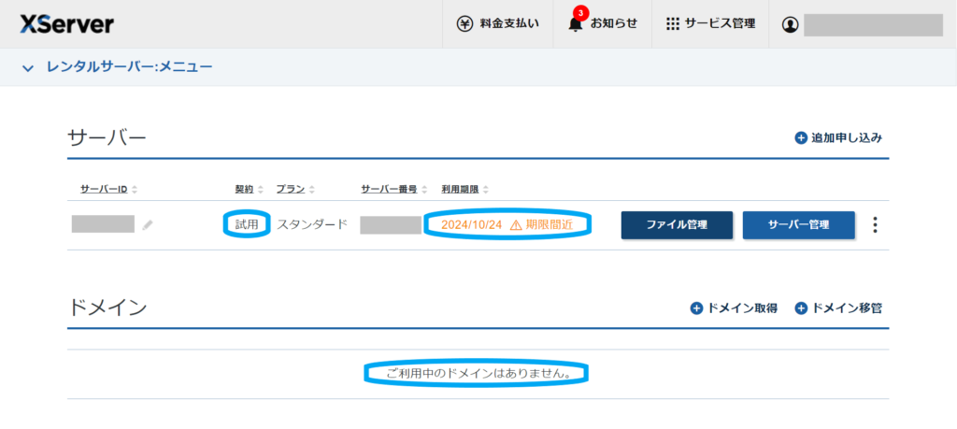Image resolution: width=957 pixels, height=429 pixels.
Task: Click plus icon beside ドメイン移管
Action: point(801,308)
